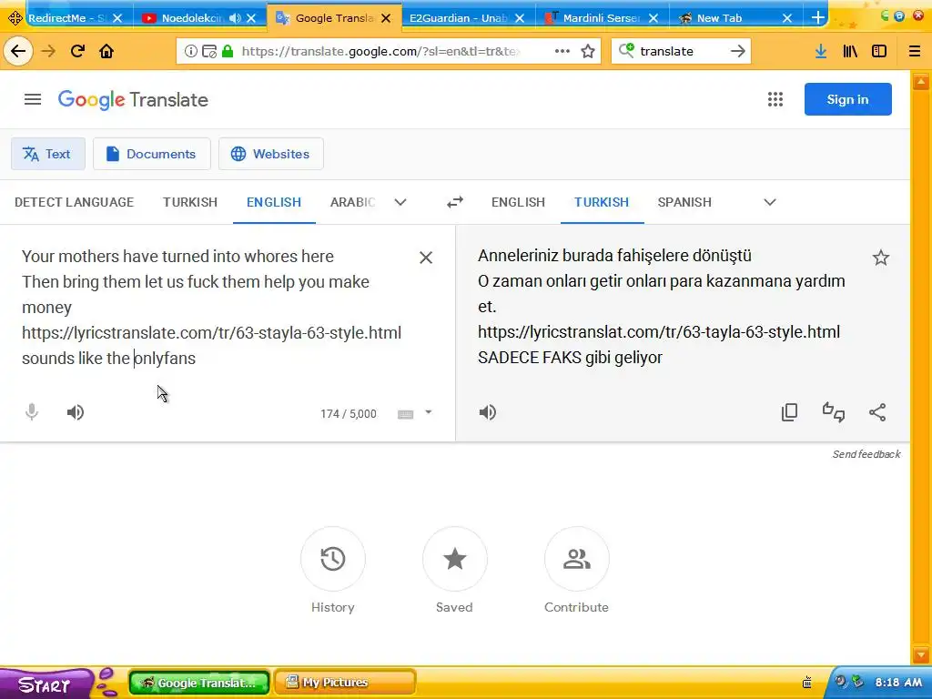Clear the source text

pyautogui.click(x=426, y=258)
